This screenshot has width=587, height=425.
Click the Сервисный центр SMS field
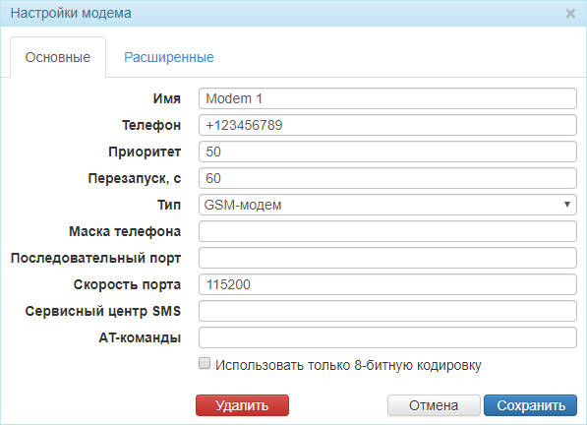[387, 311]
